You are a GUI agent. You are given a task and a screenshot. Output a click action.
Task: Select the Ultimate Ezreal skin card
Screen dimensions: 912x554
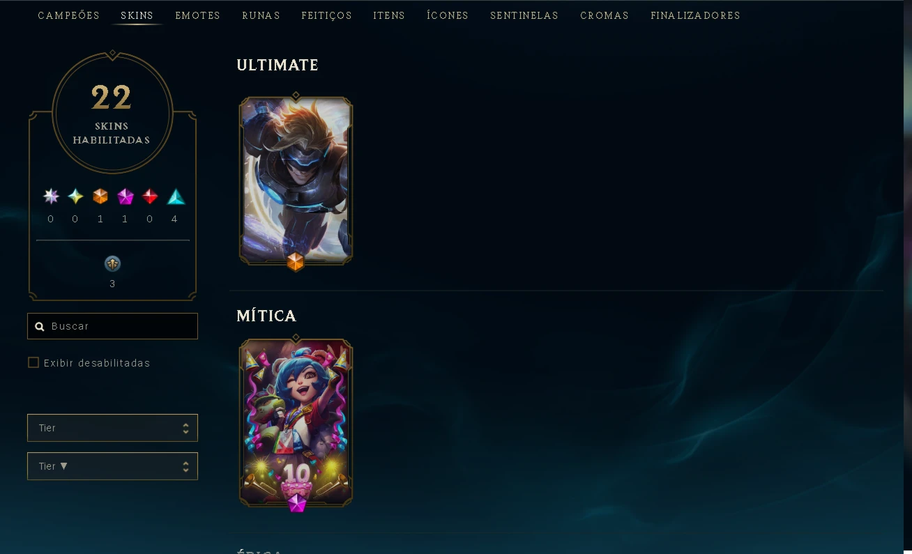(x=296, y=180)
